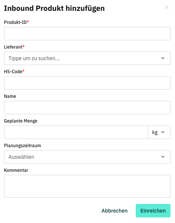Image resolution: width=175 pixels, height=223 pixels.
Task: Expand the Planungszeitraum Auswählen dropdown
Action: coord(87,157)
